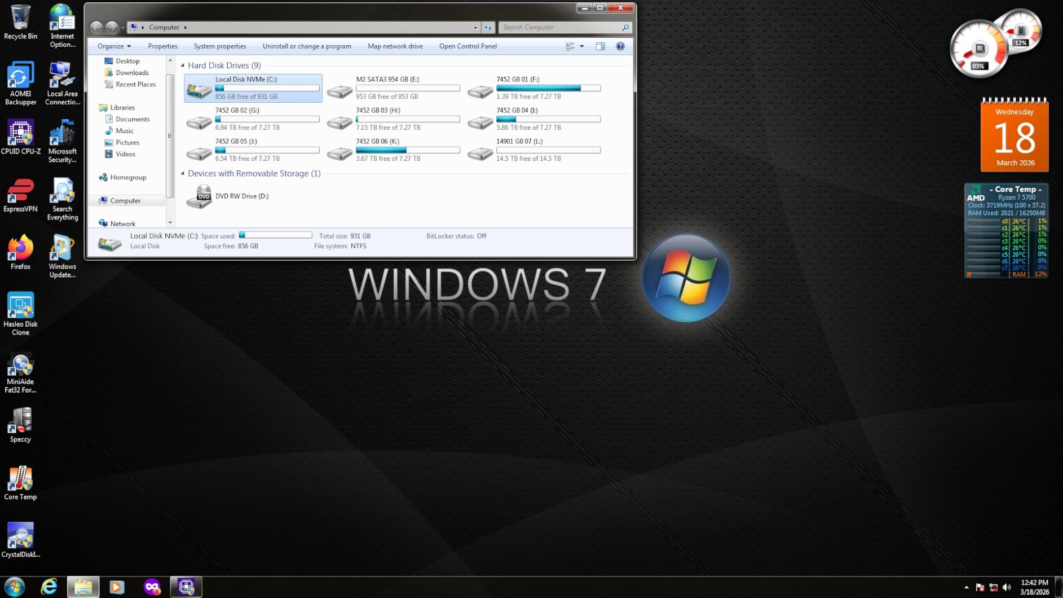
Task: Click the volume speaker icon in system tray
Action: (x=1007, y=587)
